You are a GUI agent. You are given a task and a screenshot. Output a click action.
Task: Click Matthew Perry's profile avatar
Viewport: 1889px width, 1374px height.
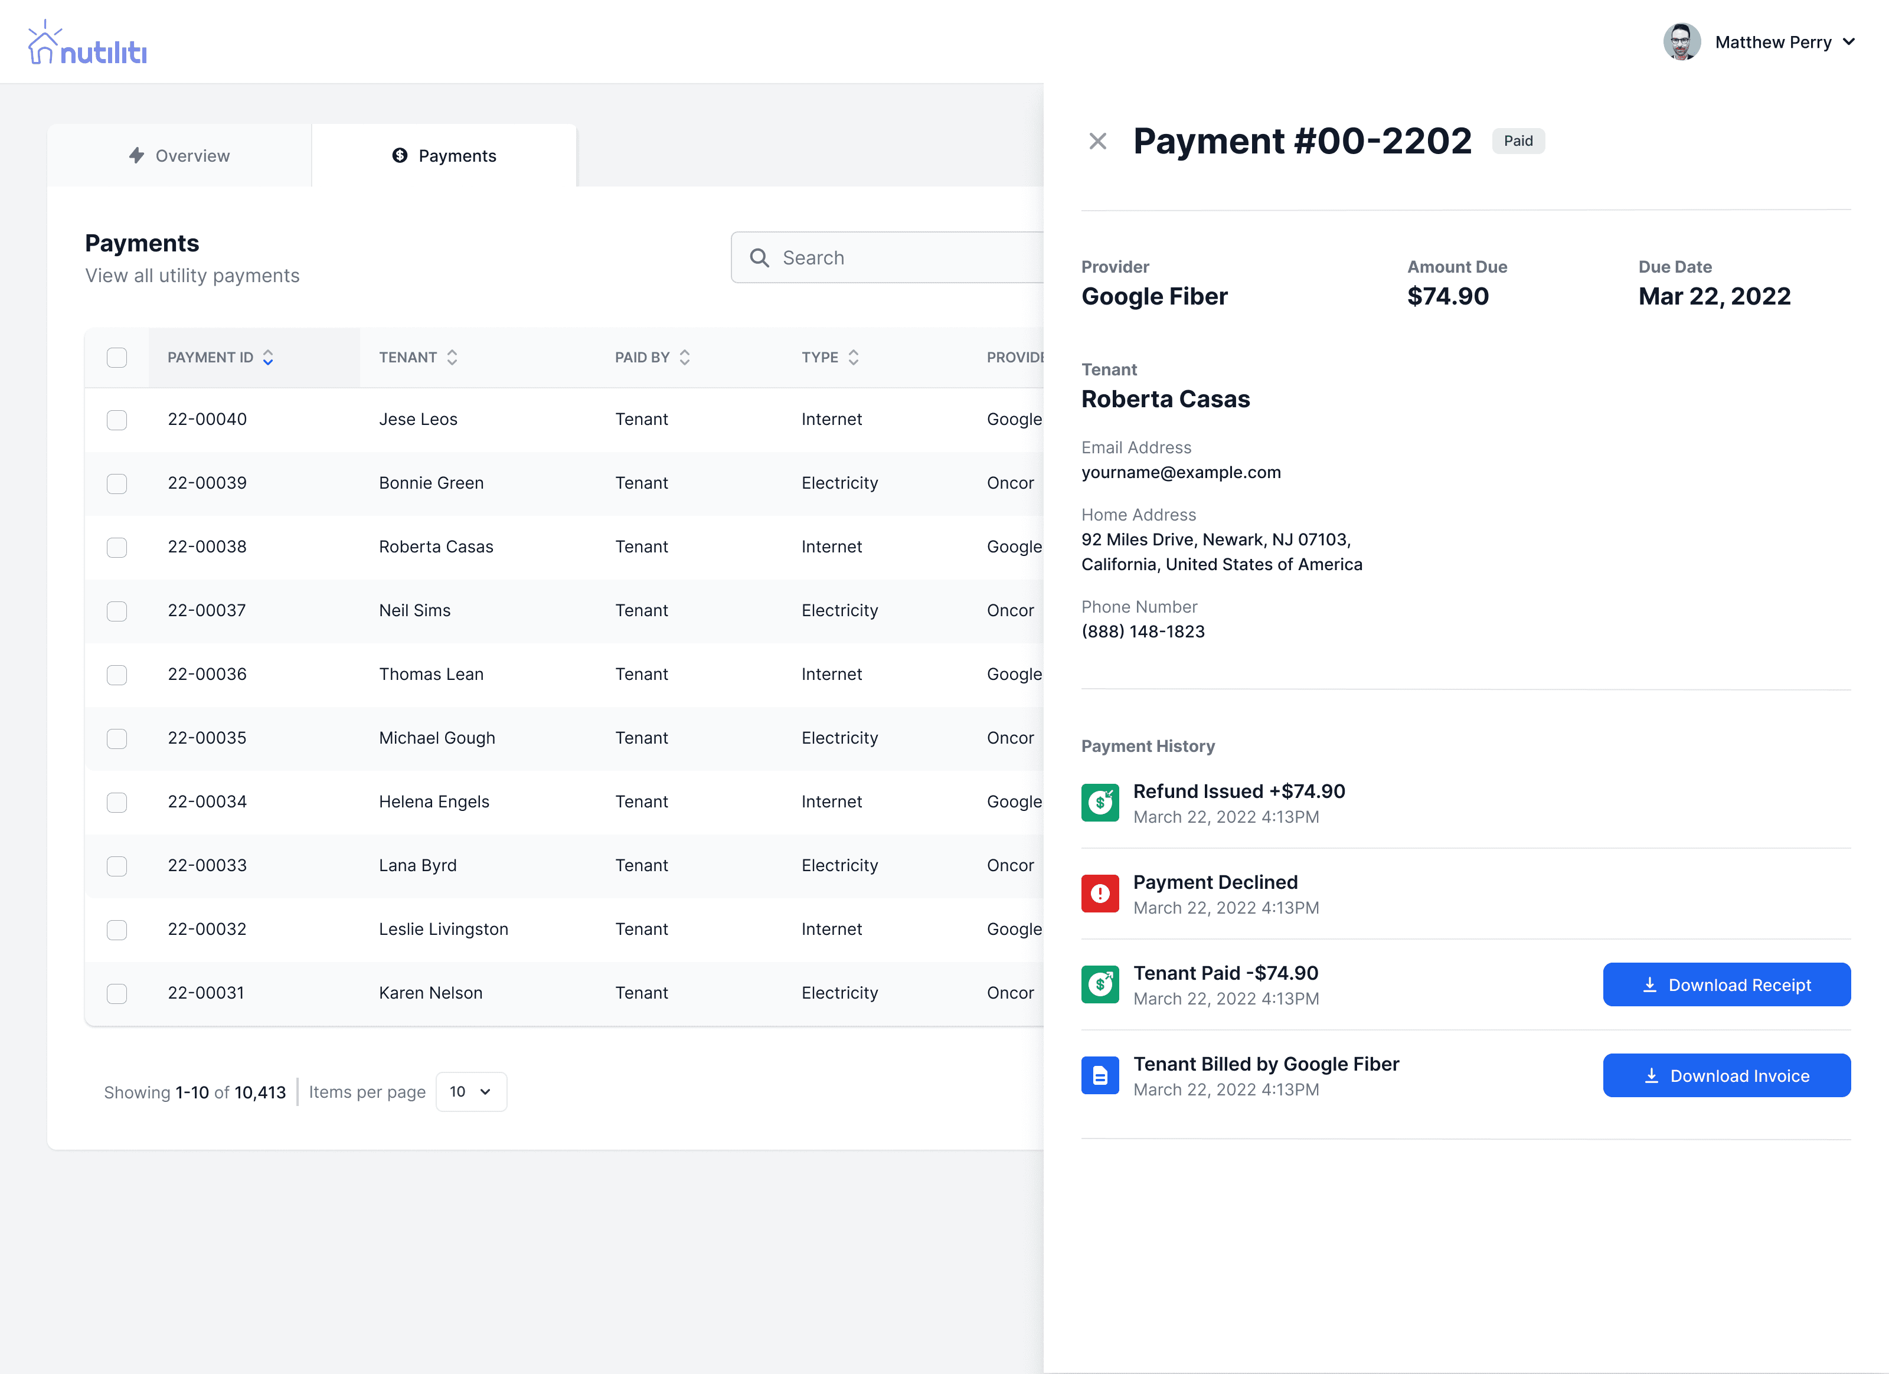pyautogui.click(x=1682, y=42)
